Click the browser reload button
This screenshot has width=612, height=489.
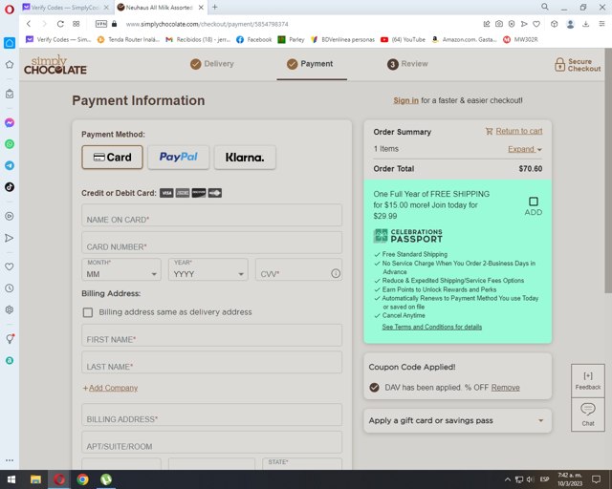coord(60,24)
